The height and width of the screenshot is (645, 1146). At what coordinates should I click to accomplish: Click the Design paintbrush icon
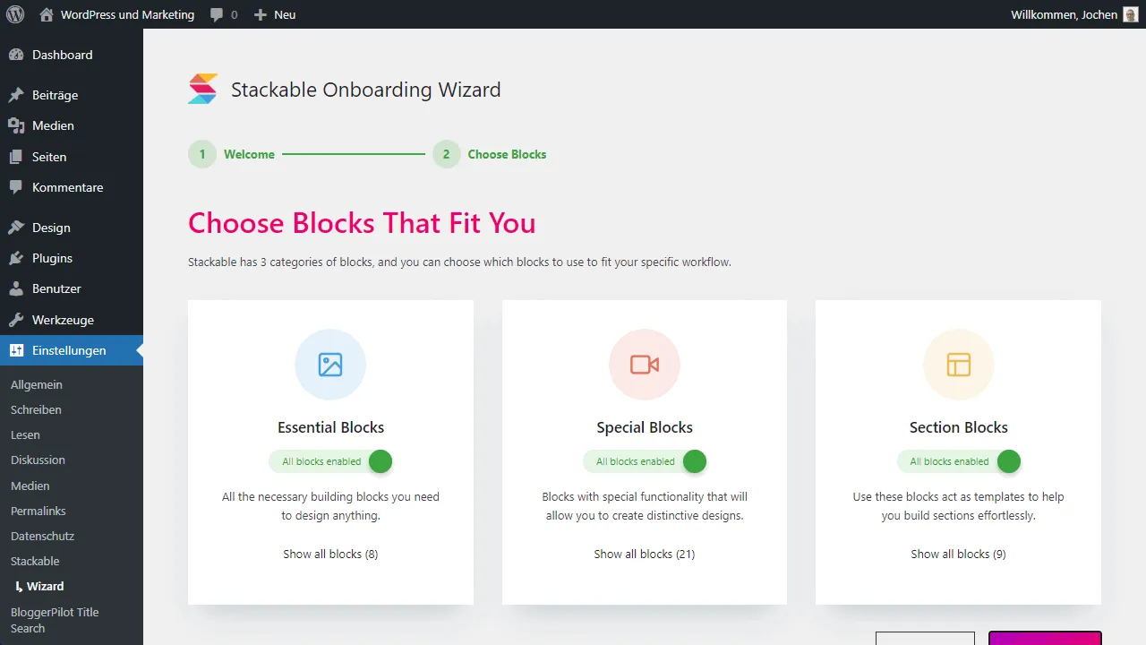16,228
